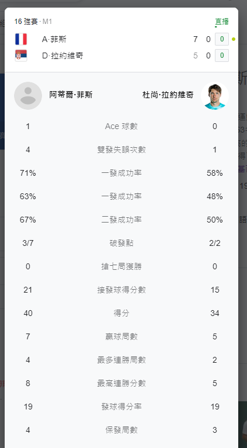The width and height of the screenshot is (247, 448).
Task: Select the 最多連勝局數 stat label
Action: click(x=121, y=360)
